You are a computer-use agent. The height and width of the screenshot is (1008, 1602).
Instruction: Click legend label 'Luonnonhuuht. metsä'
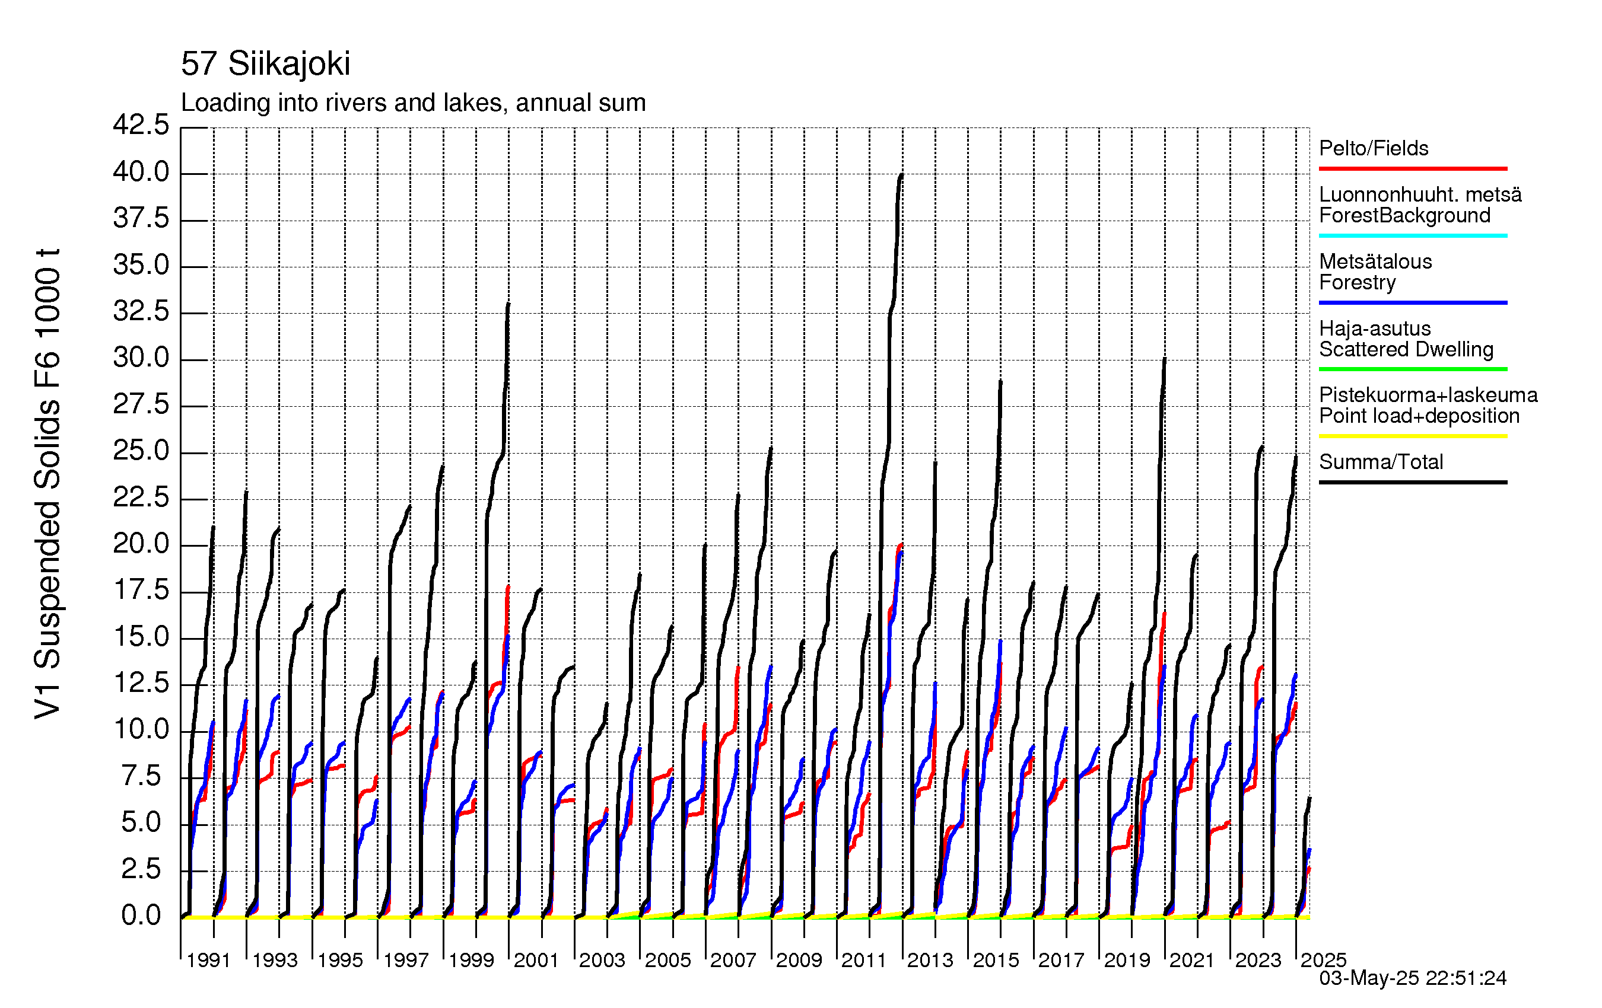coord(1420,195)
